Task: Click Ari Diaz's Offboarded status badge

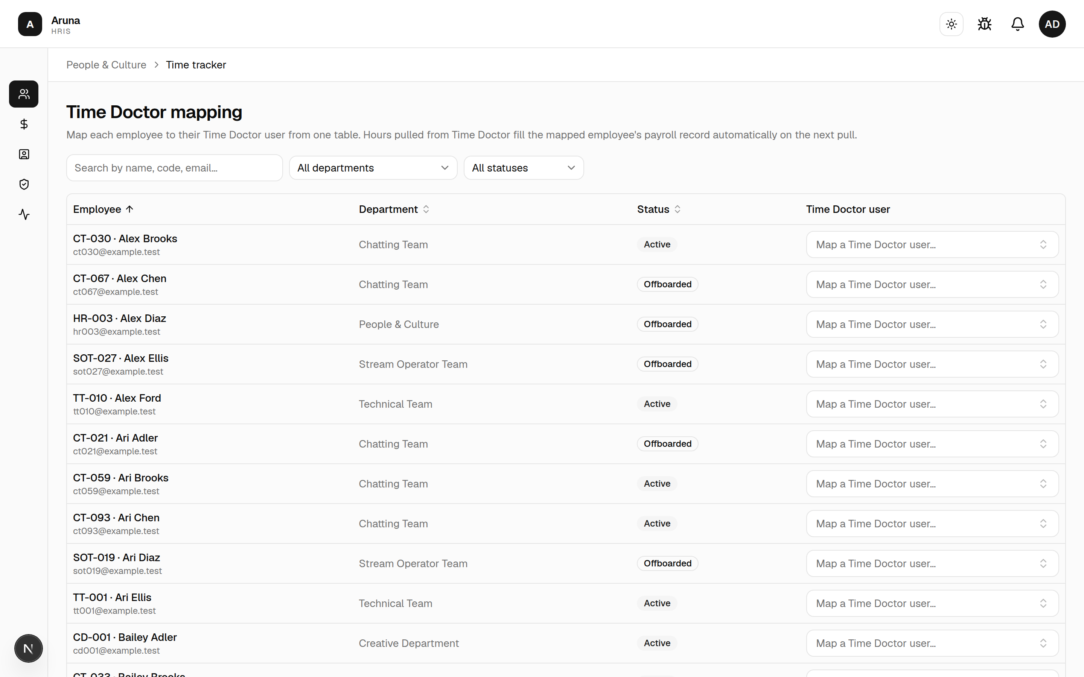Action: [x=667, y=563]
